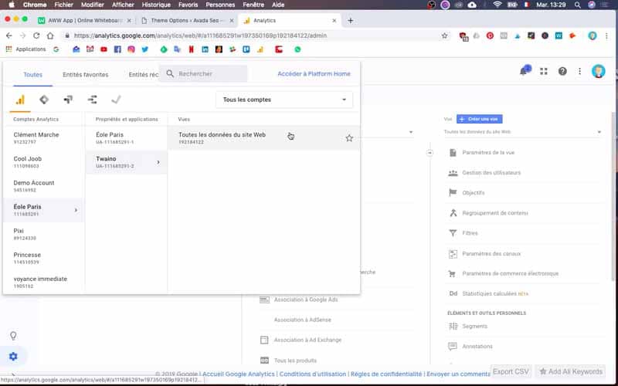Open the view selector dropdown Toutes les données

click(523, 132)
